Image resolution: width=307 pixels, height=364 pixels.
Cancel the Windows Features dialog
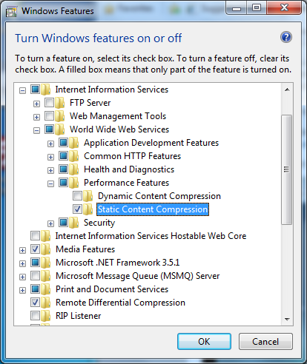click(265, 342)
